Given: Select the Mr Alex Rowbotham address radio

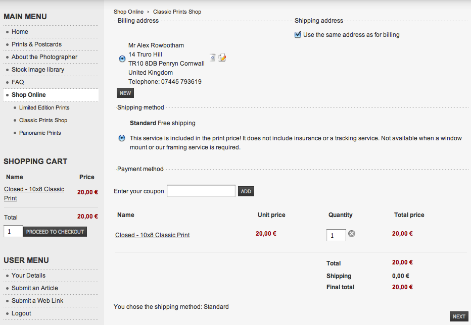Looking at the screenshot, I should pos(122,59).
